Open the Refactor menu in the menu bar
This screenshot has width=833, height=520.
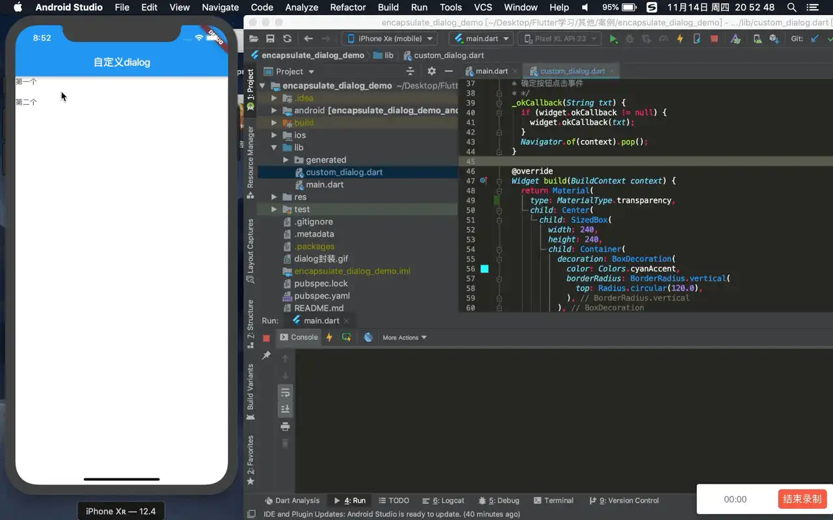348,7
